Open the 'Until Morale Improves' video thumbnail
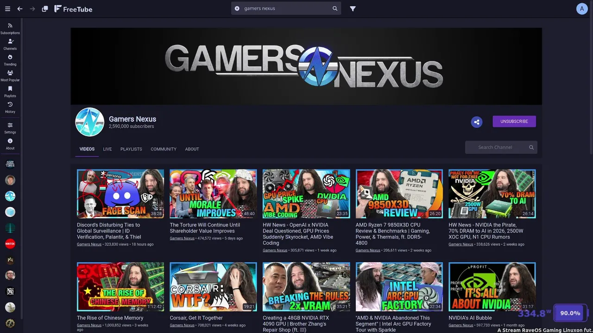Screen dimensions: 593x333 [213, 194]
